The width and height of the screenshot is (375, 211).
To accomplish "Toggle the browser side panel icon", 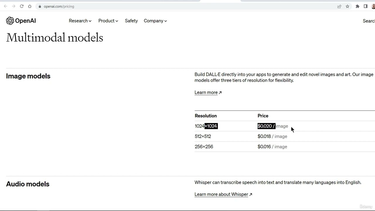I will click(366, 6).
